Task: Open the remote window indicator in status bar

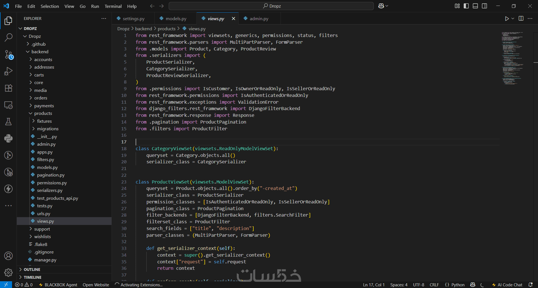Action: click(6, 285)
